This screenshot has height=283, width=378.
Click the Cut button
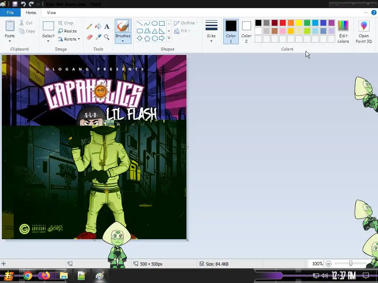(x=26, y=23)
